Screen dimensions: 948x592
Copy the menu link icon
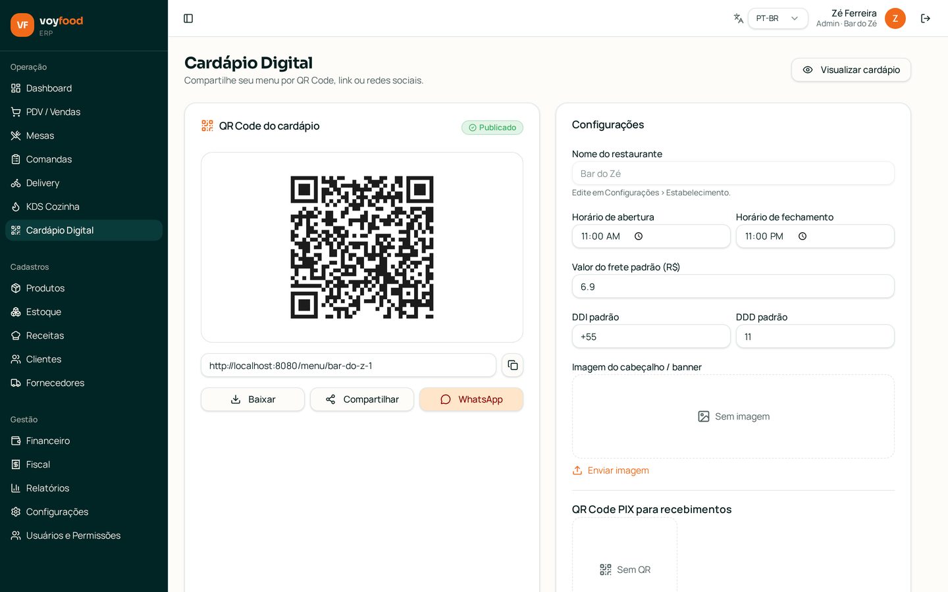pos(513,366)
